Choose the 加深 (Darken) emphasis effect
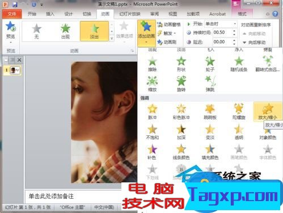The width and height of the screenshot is (283, 213). 181,132
